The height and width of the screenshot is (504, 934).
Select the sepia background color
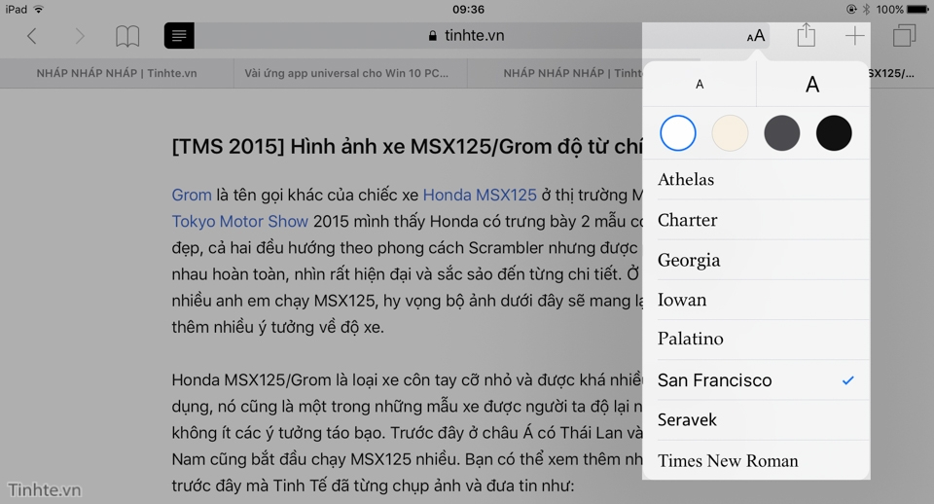pos(730,133)
